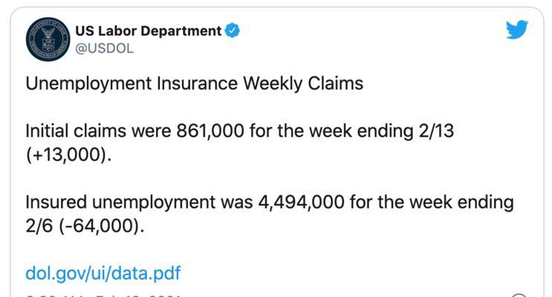Select the Unemployment Insurance Weekly Claims heading

(195, 84)
